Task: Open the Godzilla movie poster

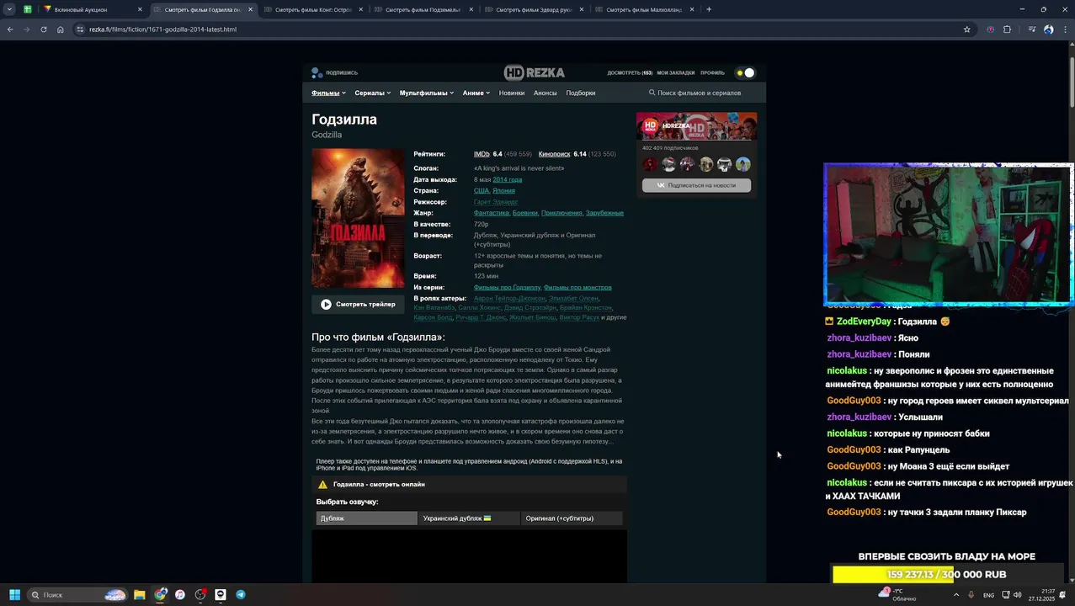Action: pyautogui.click(x=358, y=218)
